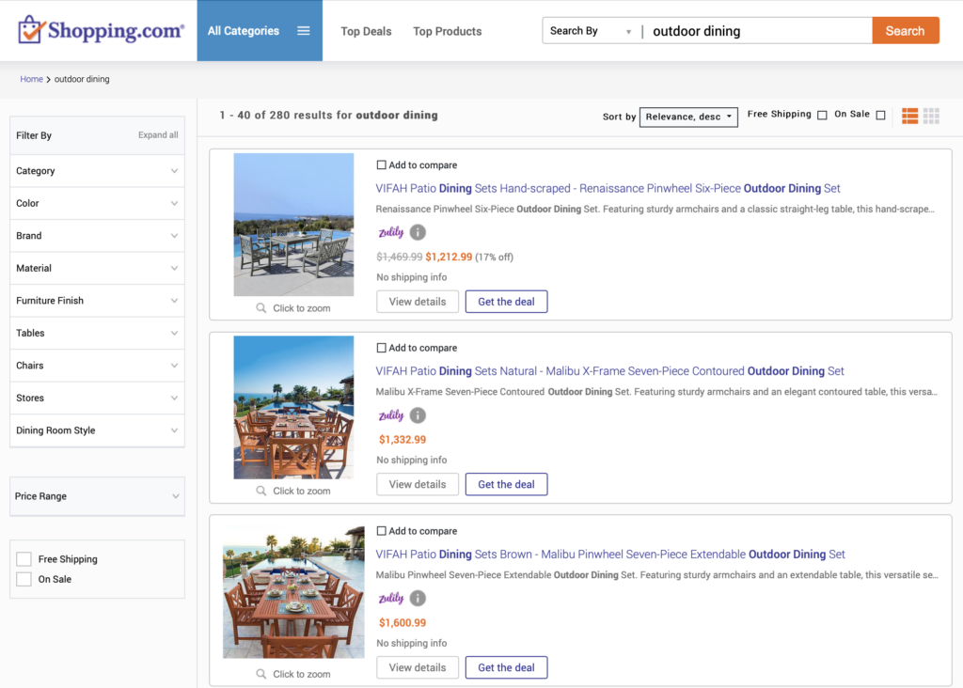Open the Sort by Relevance dropdown

[688, 117]
